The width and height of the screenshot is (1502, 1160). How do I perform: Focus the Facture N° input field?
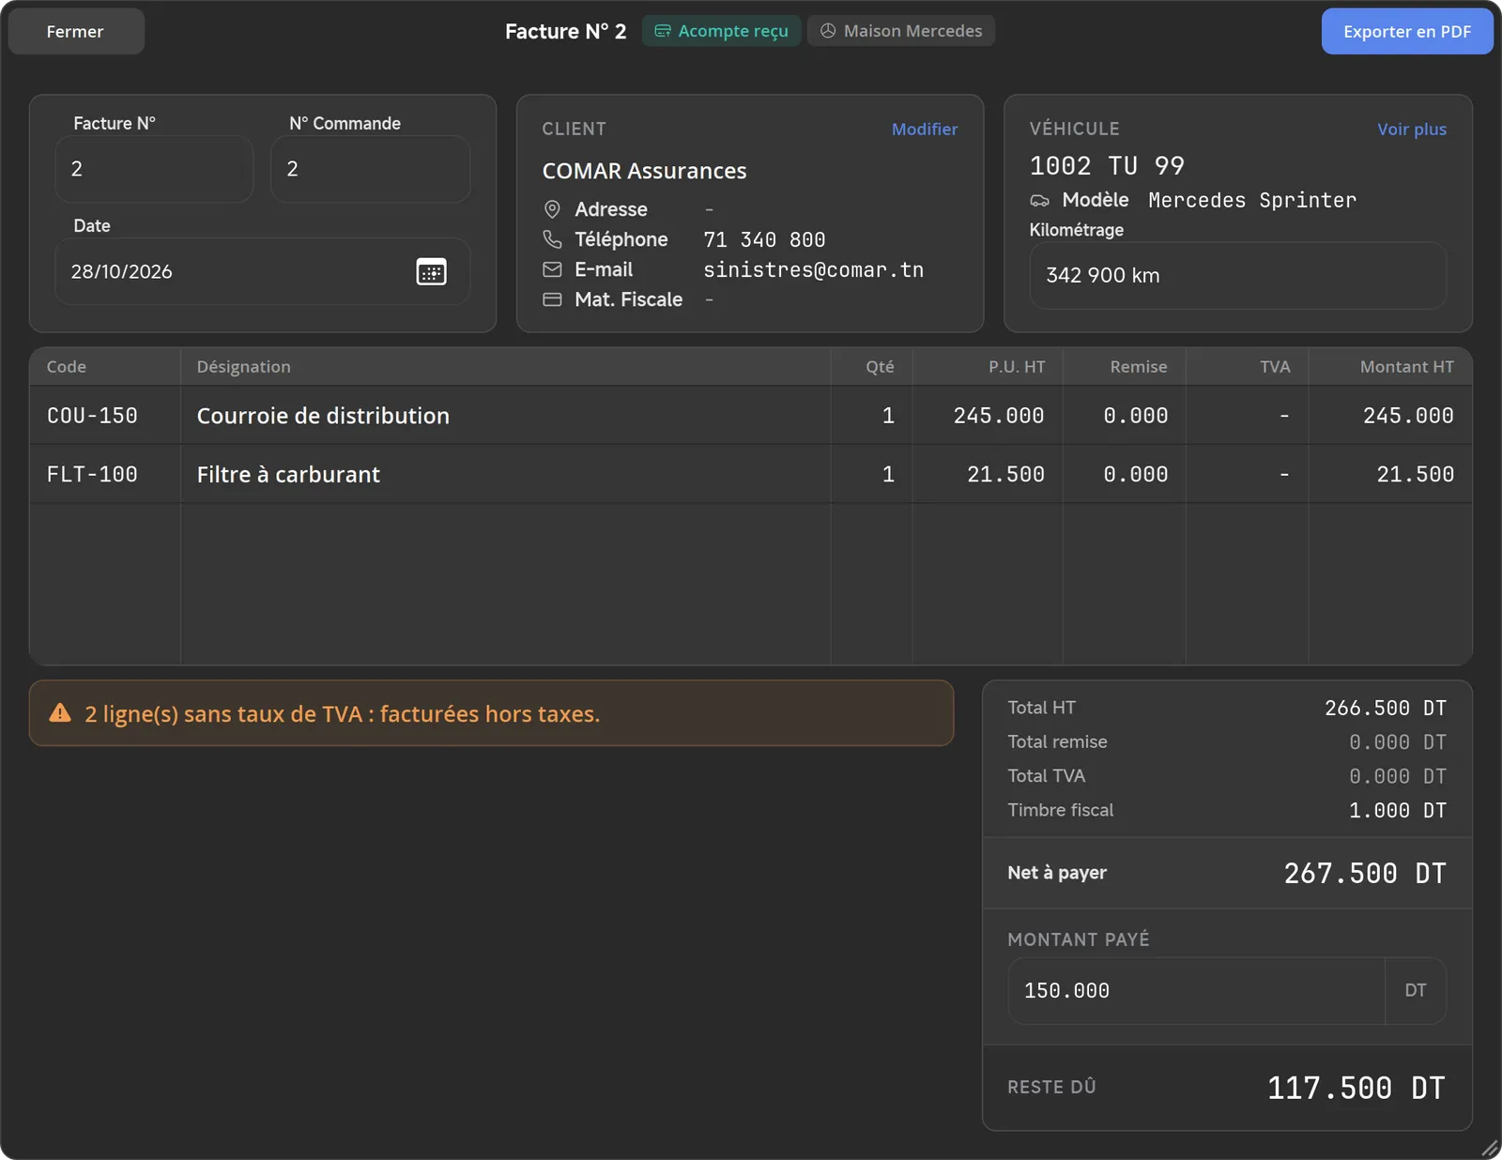point(154,169)
